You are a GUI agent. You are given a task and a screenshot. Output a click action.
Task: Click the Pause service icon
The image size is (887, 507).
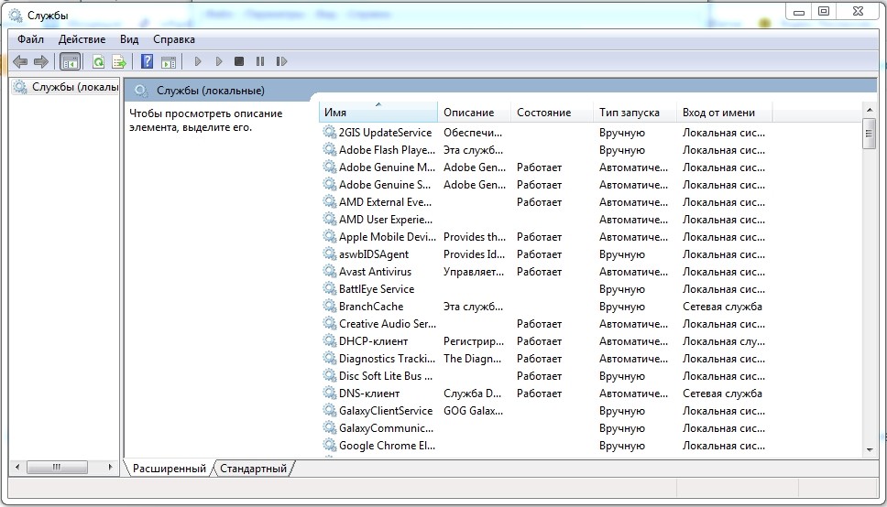click(259, 61)
